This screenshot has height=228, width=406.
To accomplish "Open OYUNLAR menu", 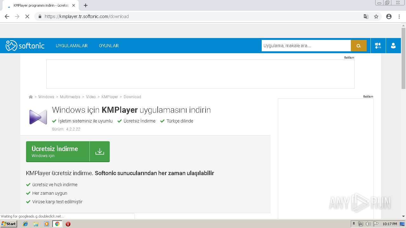I will [109, 46].
